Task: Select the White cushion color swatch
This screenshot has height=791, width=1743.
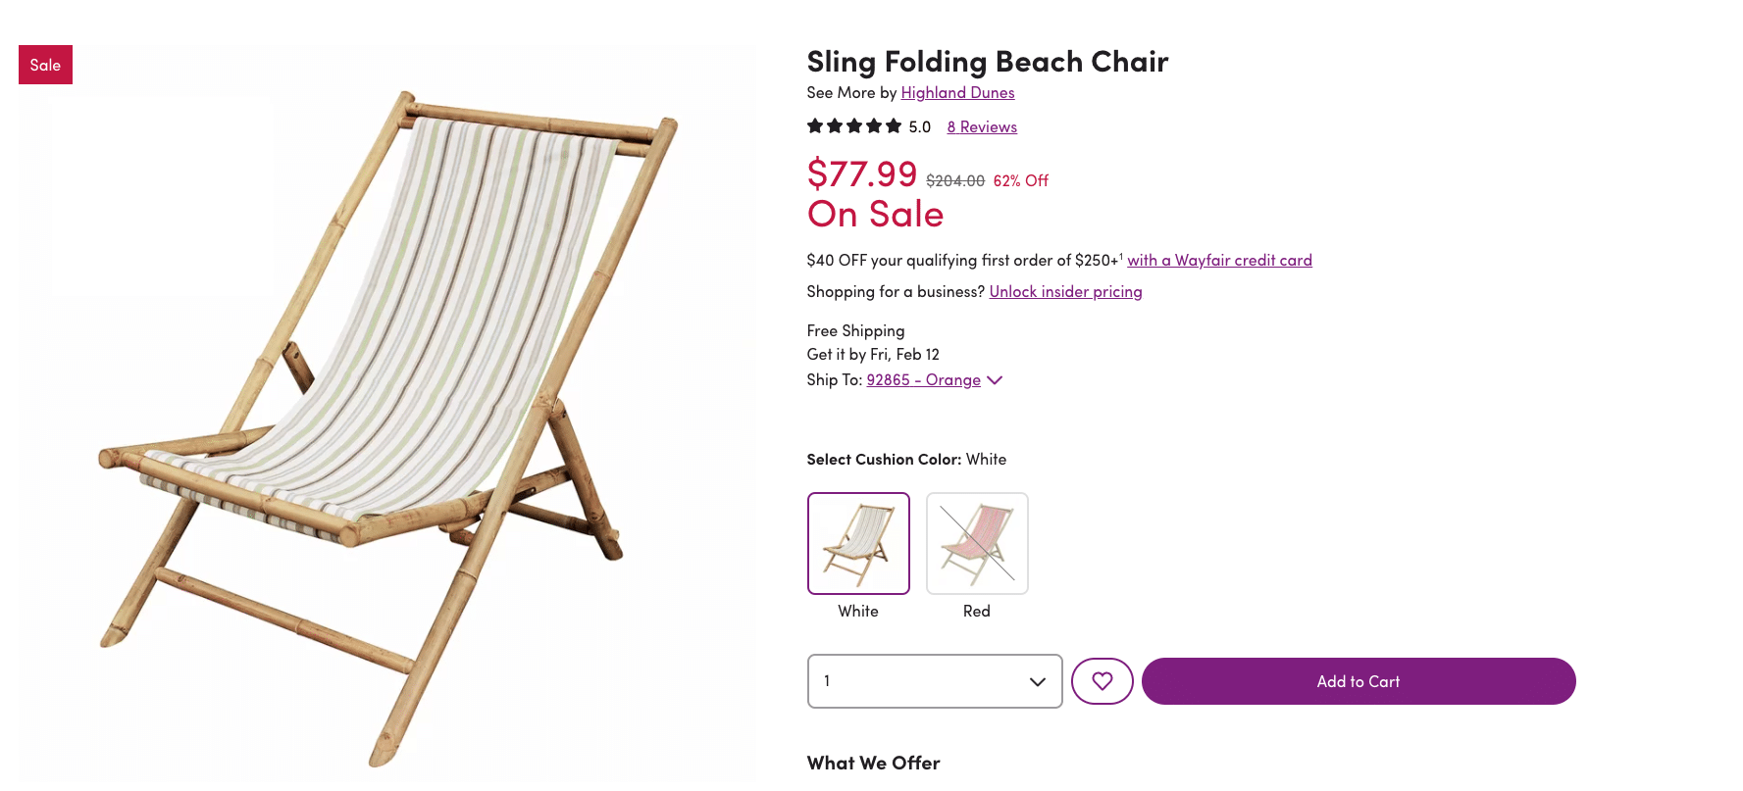Action: coord(858,543)
